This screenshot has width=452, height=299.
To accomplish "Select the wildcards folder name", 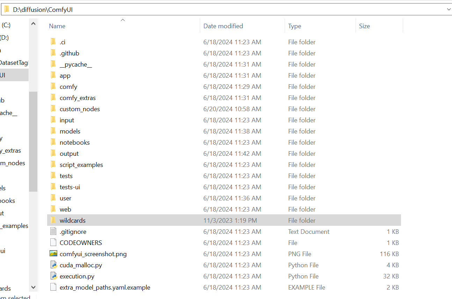I will click(x=73, y=221).
